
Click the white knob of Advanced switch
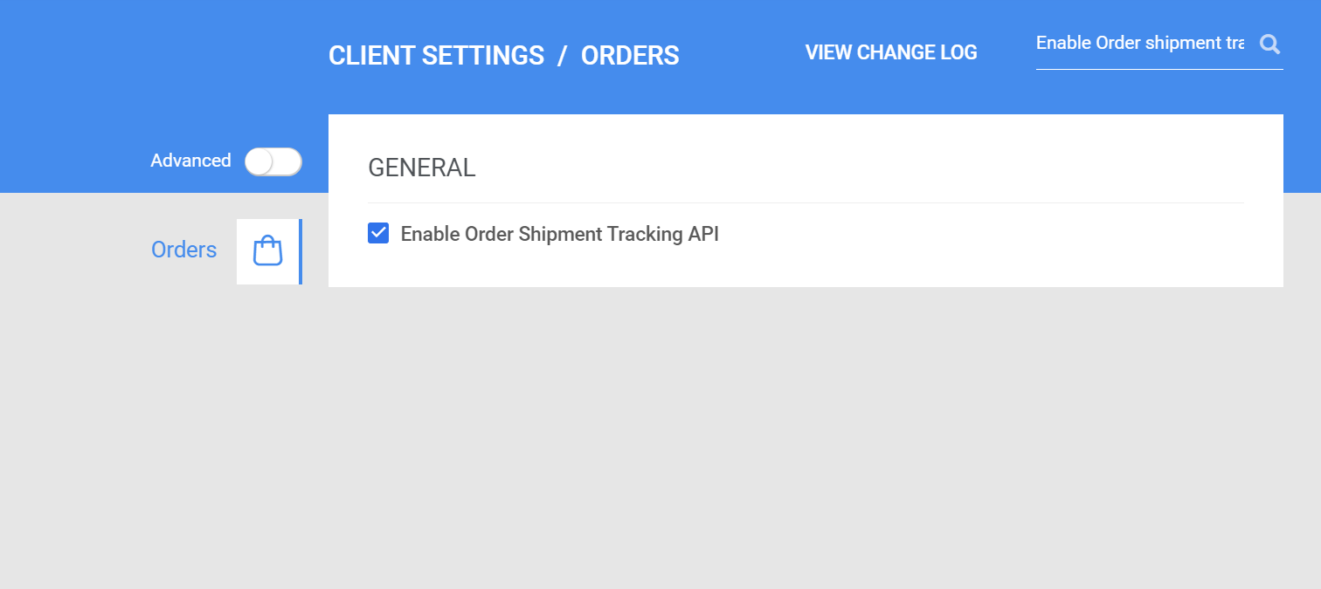(x=259, y=161)
